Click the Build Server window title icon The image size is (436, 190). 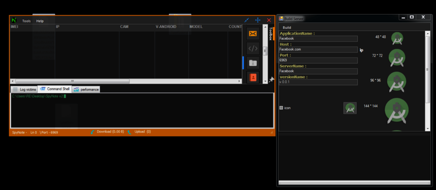281,19
